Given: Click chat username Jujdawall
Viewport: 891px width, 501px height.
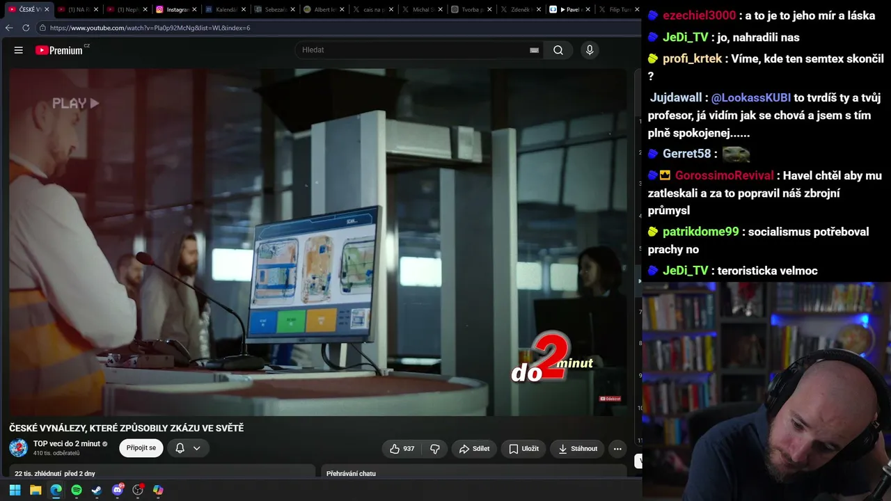Looking at the screenshot, I should click(676, 98).
